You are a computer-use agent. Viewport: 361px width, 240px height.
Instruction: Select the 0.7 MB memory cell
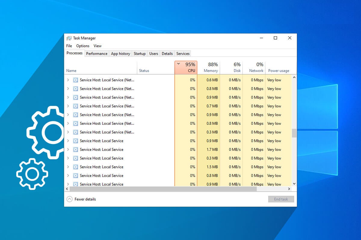(x=208, y=106)
